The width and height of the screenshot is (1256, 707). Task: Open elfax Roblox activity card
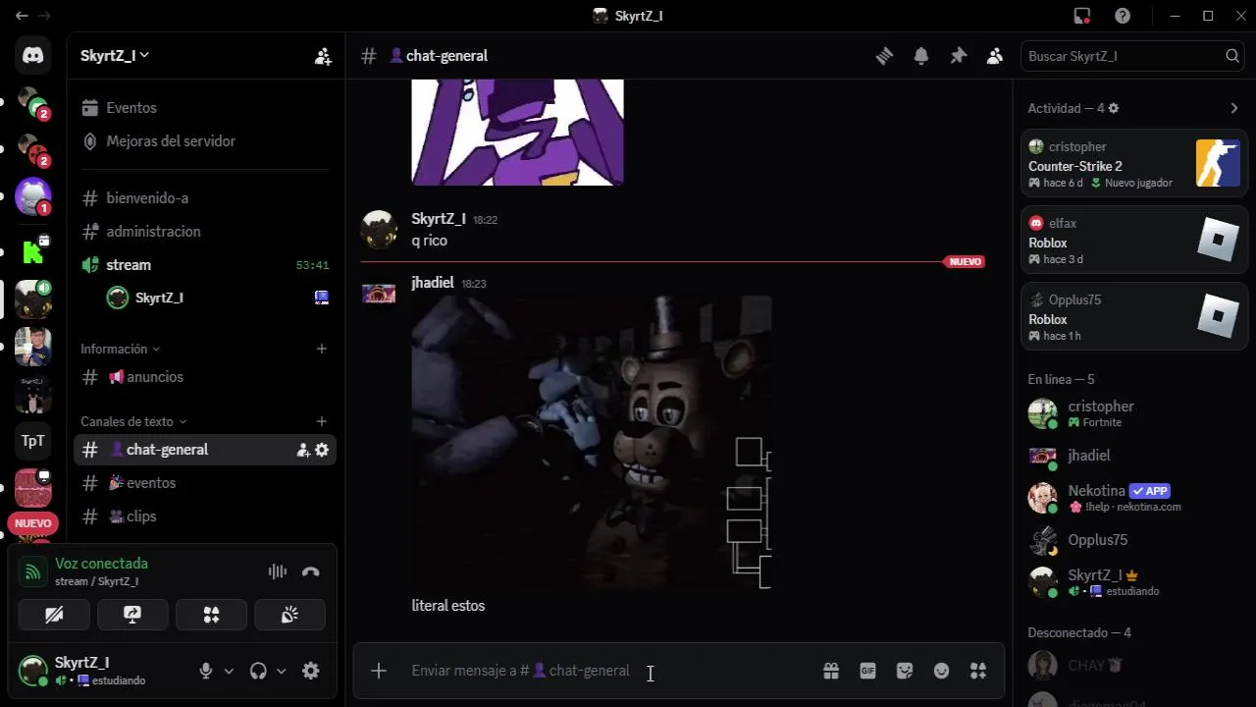coord(1134,240)
